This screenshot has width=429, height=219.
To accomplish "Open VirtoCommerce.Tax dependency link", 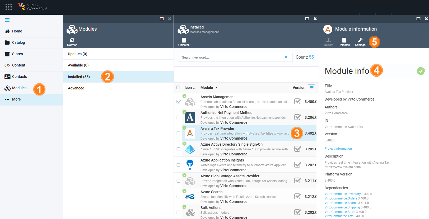I will (x=339, y=216).
